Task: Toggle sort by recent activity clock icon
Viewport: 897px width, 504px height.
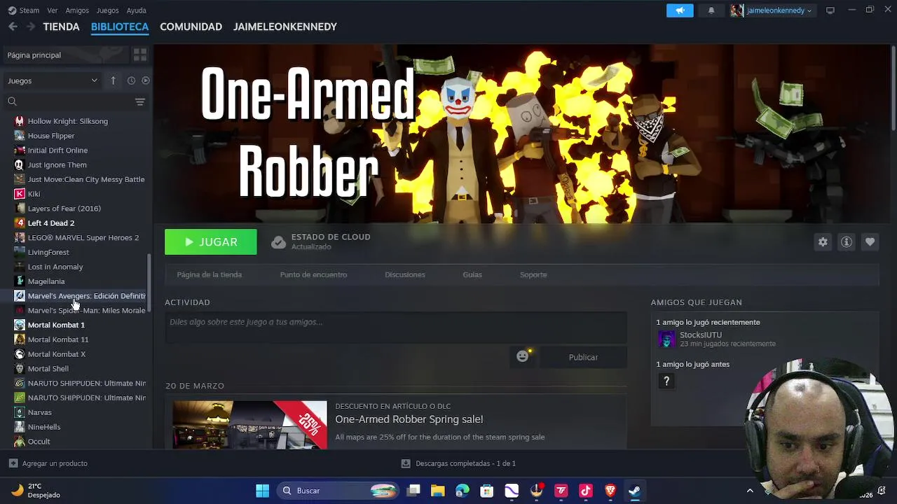Action: pyautogui.click(x=131, y=80)
